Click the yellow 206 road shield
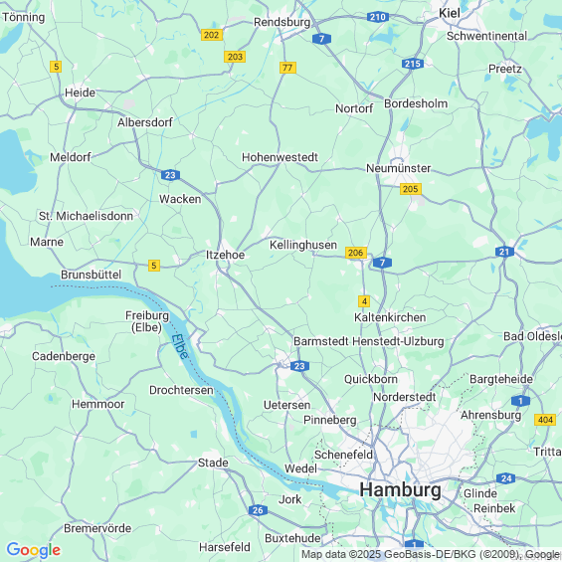This screenshot has height=562, width=562. pos(356,253)
